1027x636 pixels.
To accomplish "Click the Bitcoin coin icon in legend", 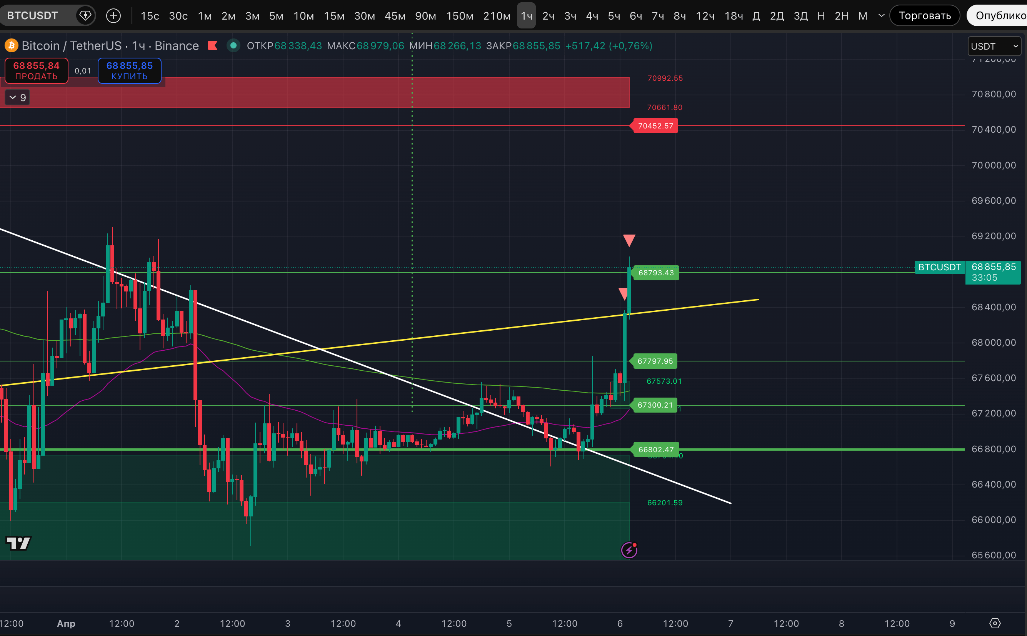I will pos(12,45).
